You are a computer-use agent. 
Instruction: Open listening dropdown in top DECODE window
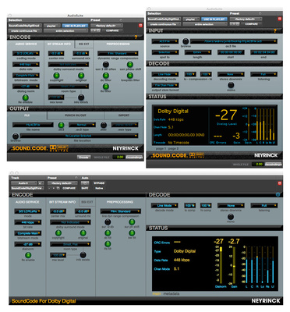pyautogui.click(x=263, y=74)
